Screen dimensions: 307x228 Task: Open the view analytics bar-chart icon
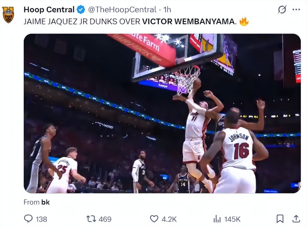tap(217, 219)
